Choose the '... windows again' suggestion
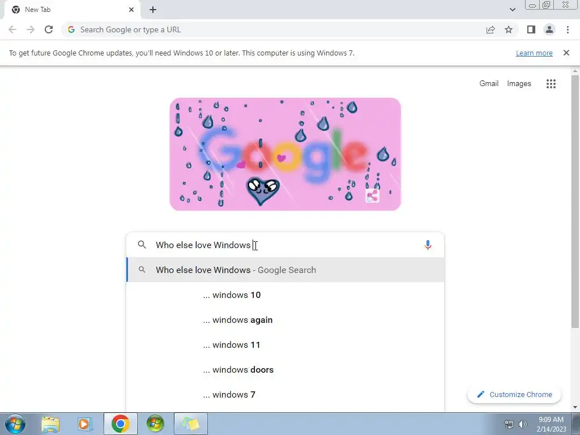This screenshot has height=435, width=580. pyautogui.click(x=285, y=320)
